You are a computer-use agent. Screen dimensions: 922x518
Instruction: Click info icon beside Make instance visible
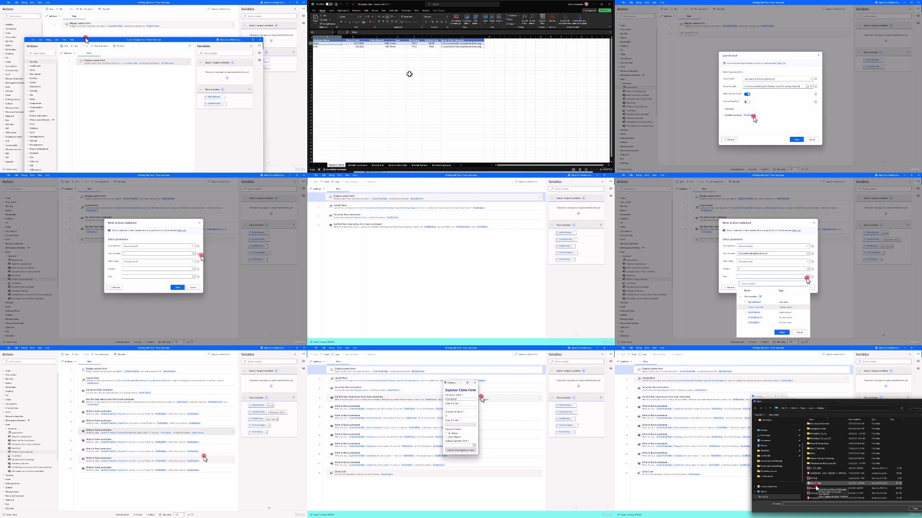(x=815, y=94)
